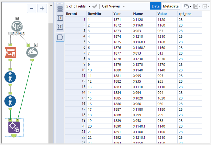Click the copy results icon
The image size is (211, 145).
(x=186, y=6)
